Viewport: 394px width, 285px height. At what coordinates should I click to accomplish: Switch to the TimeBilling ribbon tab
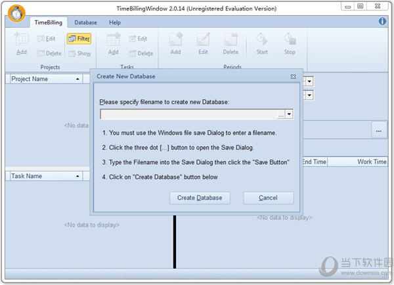coord(48,22)
